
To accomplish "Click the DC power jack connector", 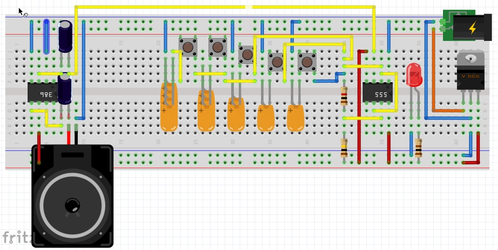I will pyautogui.click(x=466, y=27).
